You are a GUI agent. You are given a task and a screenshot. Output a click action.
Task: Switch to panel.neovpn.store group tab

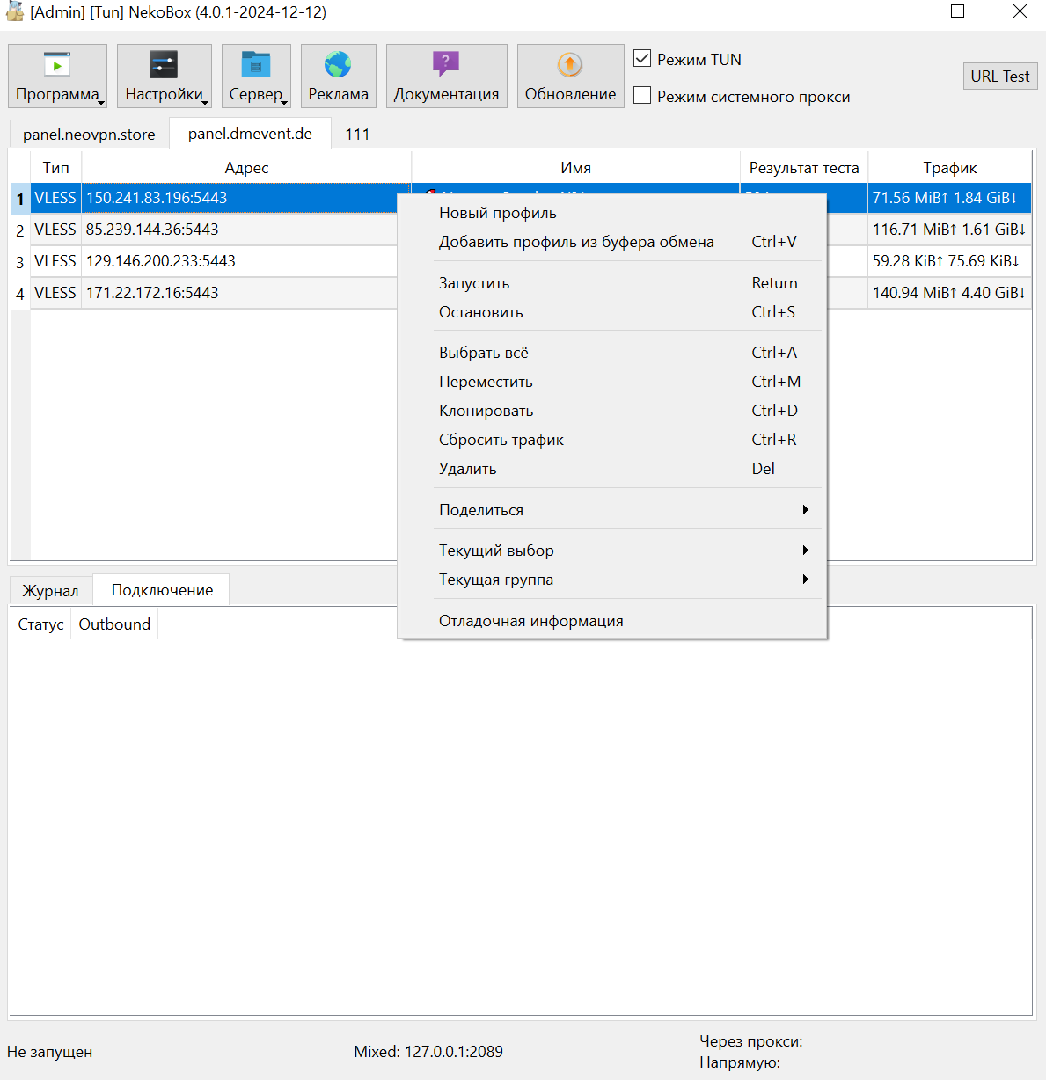coord(89,135)
